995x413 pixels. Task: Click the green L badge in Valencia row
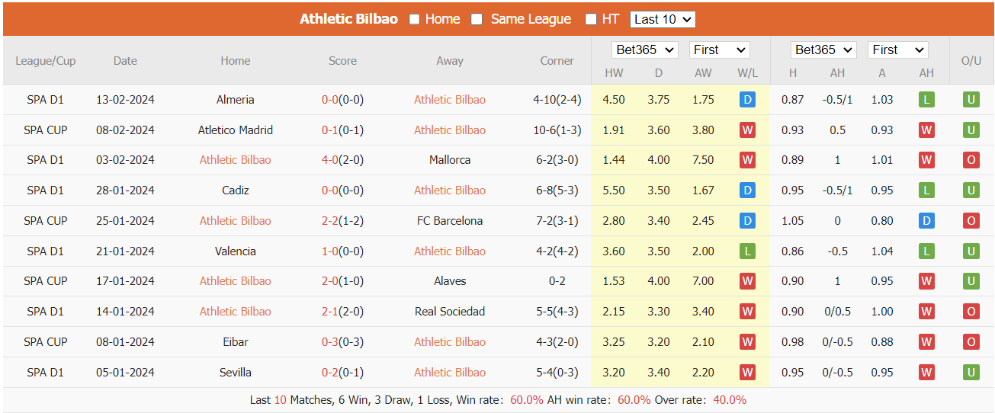[x=747, y=251]
